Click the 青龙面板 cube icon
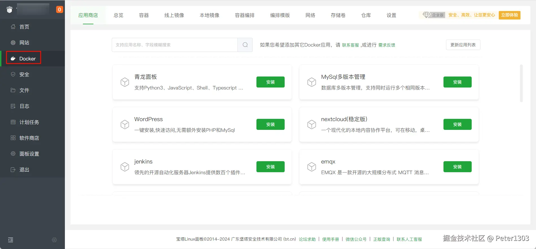Viewport: 536px width, 249px height. point(125,82)
